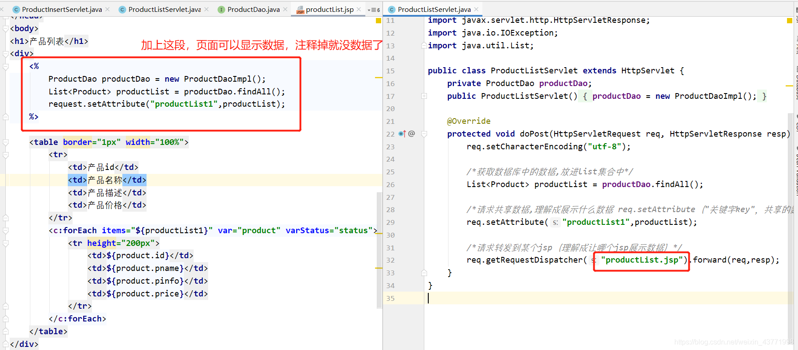
Task: Click items="${productList1}" attribute in forEach
Action: coord(157,230)
